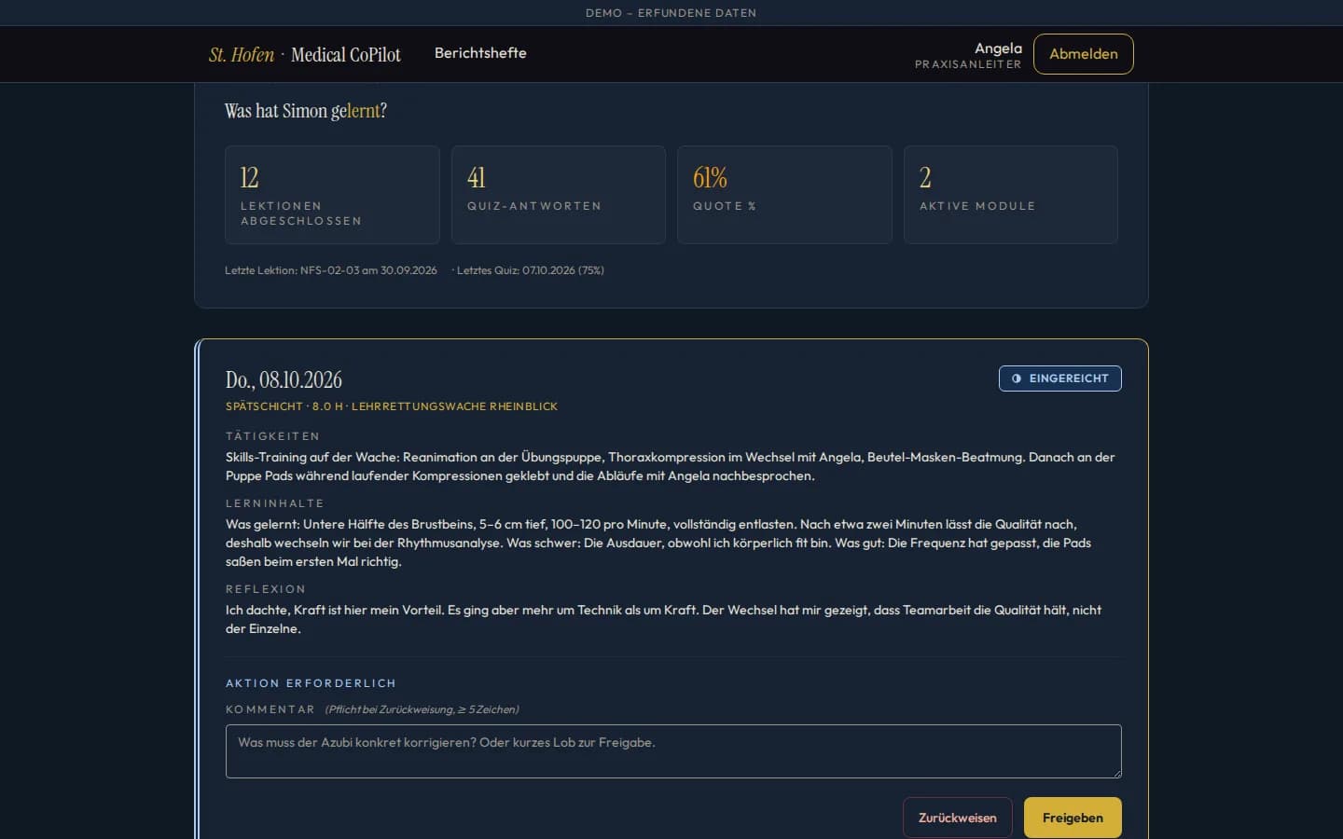
Task: Click the Spätschicht Lehrrettungswache Rheinblick line
Action: point(392,406)
